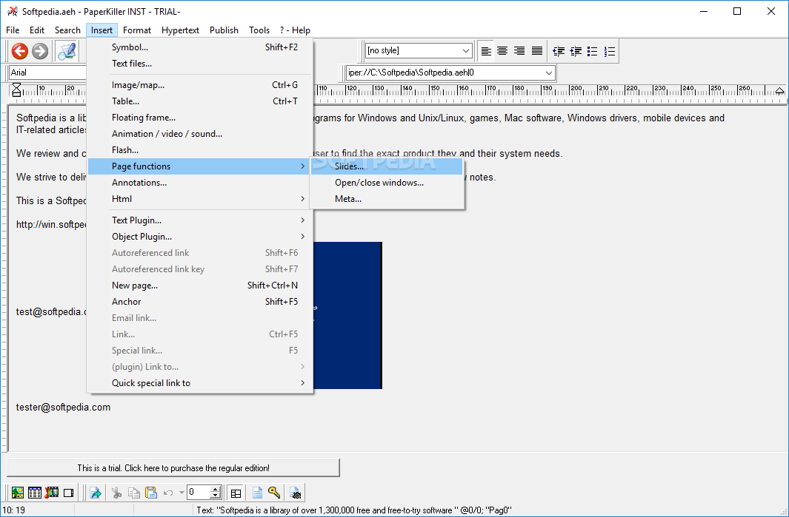Click the scissors Cut icon
Image resolution: width=789 pixels, height=517 pixels.
coord(117,493)
